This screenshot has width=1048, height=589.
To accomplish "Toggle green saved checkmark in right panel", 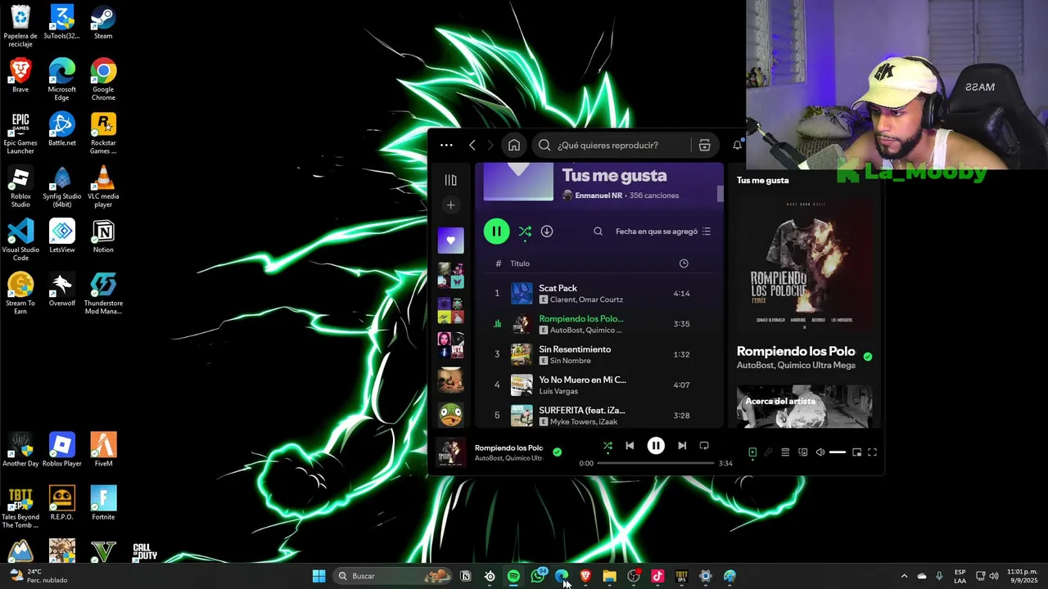I will point(868,357).
